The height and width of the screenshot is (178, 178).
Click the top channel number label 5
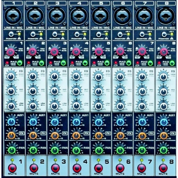coord(101,3)
